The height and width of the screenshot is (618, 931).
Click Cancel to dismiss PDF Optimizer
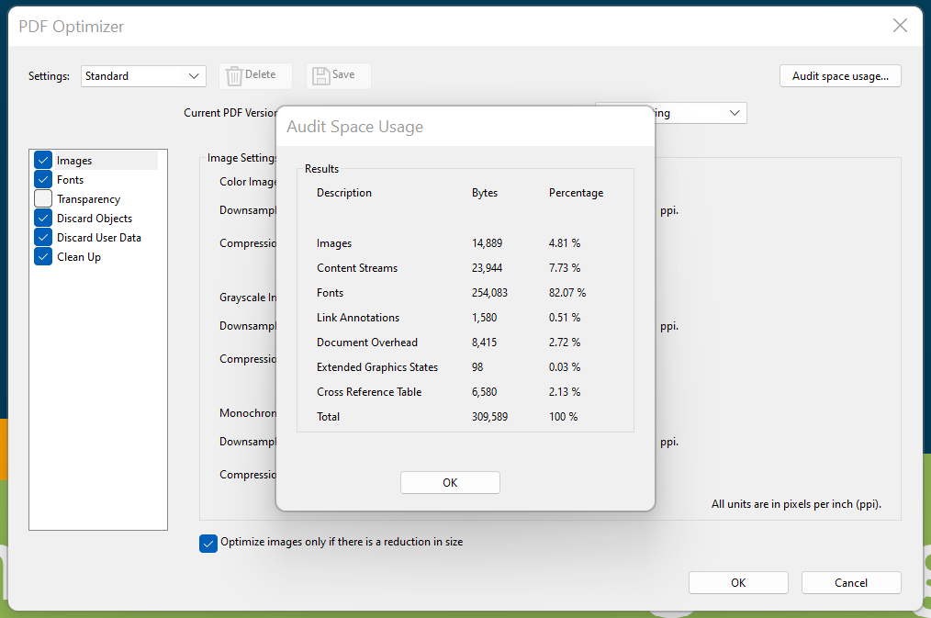[x=850, y=582]
